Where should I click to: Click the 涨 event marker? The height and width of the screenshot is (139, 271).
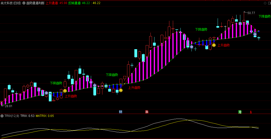(147, 112)
